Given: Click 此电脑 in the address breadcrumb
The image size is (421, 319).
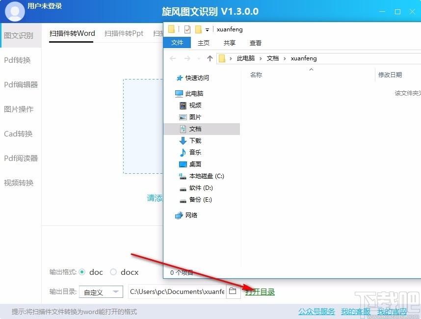Looking at the screenshot, I should point(246,58).
